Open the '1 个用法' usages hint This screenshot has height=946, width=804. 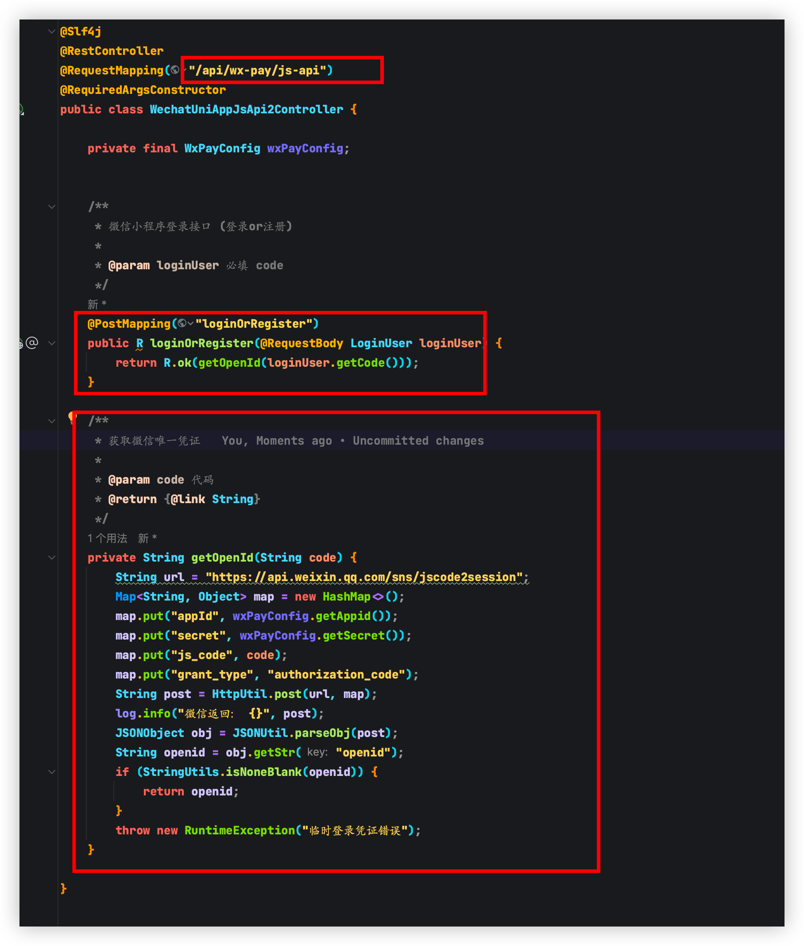[107, 538]
